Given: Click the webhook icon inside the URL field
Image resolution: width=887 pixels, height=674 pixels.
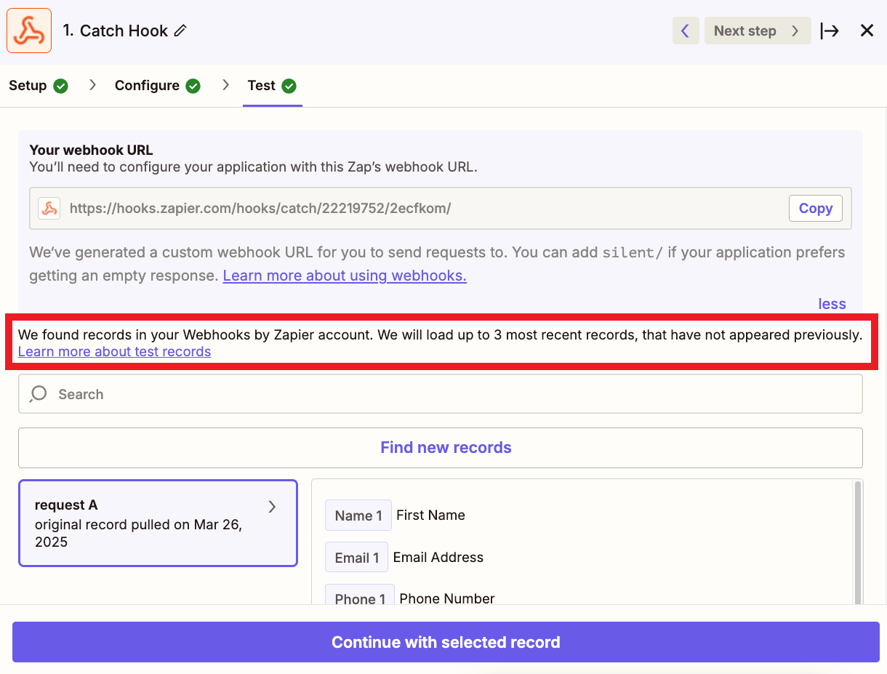Looking at the screenshot, I should click(49, 209).
